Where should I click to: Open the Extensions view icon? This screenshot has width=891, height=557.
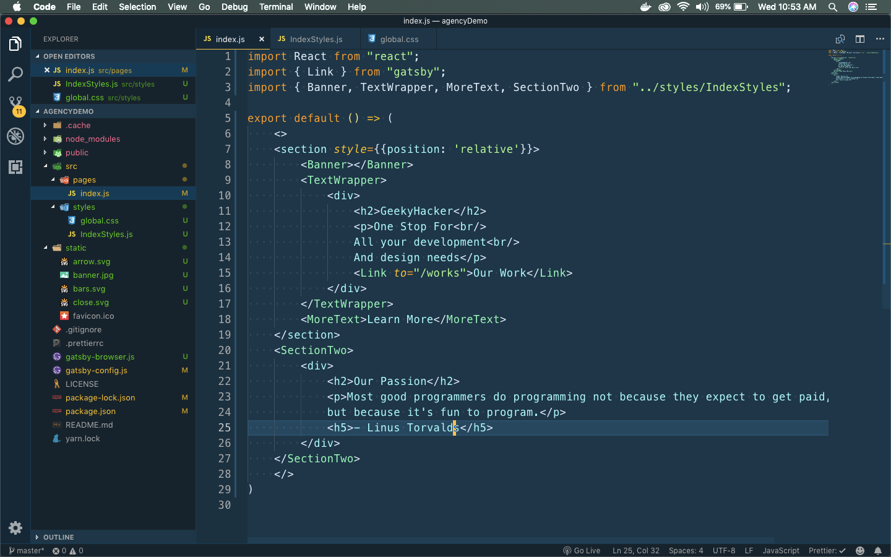15,167
